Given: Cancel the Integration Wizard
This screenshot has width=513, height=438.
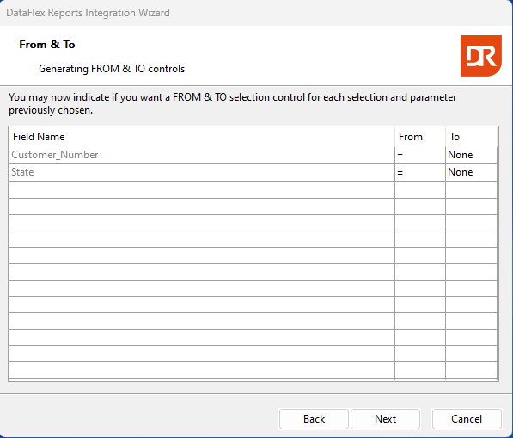Looking at the screenshot, I should (x=467, y=419).
